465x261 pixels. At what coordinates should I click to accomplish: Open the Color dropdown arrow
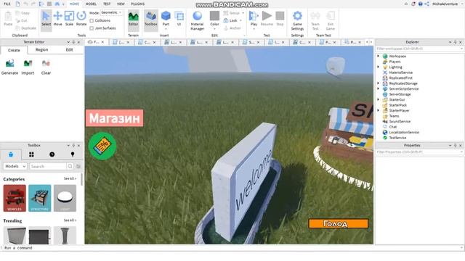[214, 29]
